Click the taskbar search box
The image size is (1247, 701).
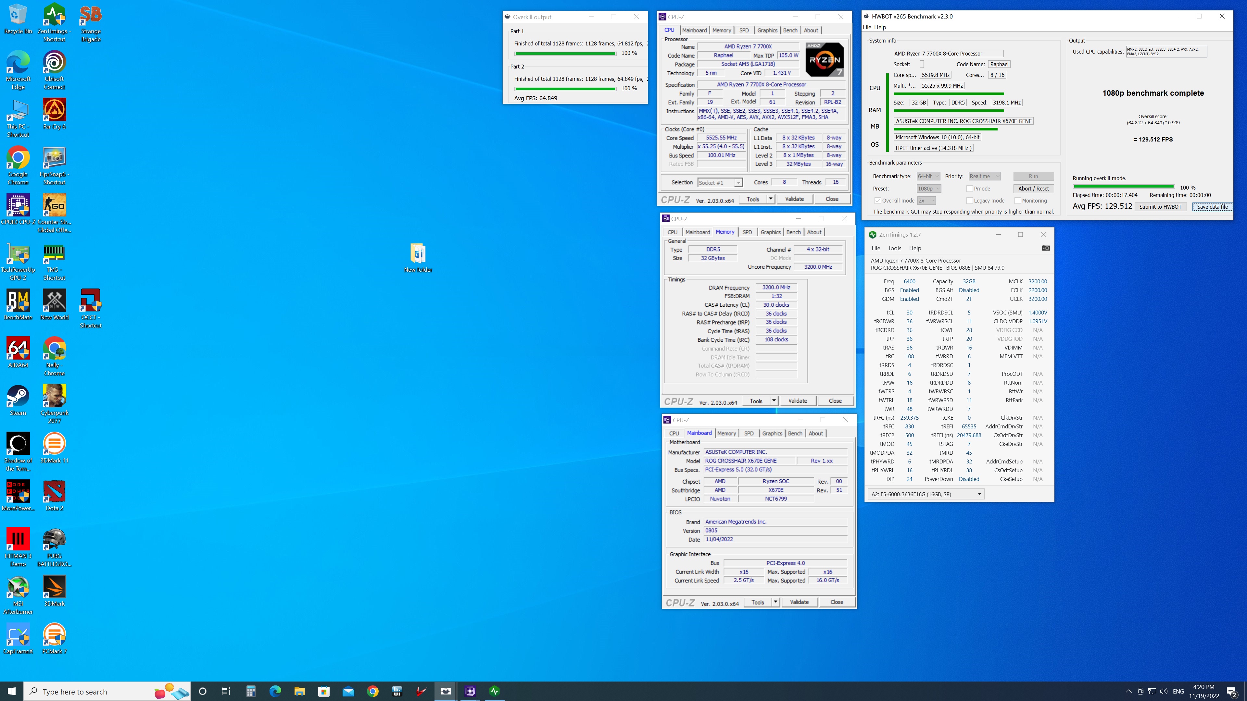tap(107, 691)
